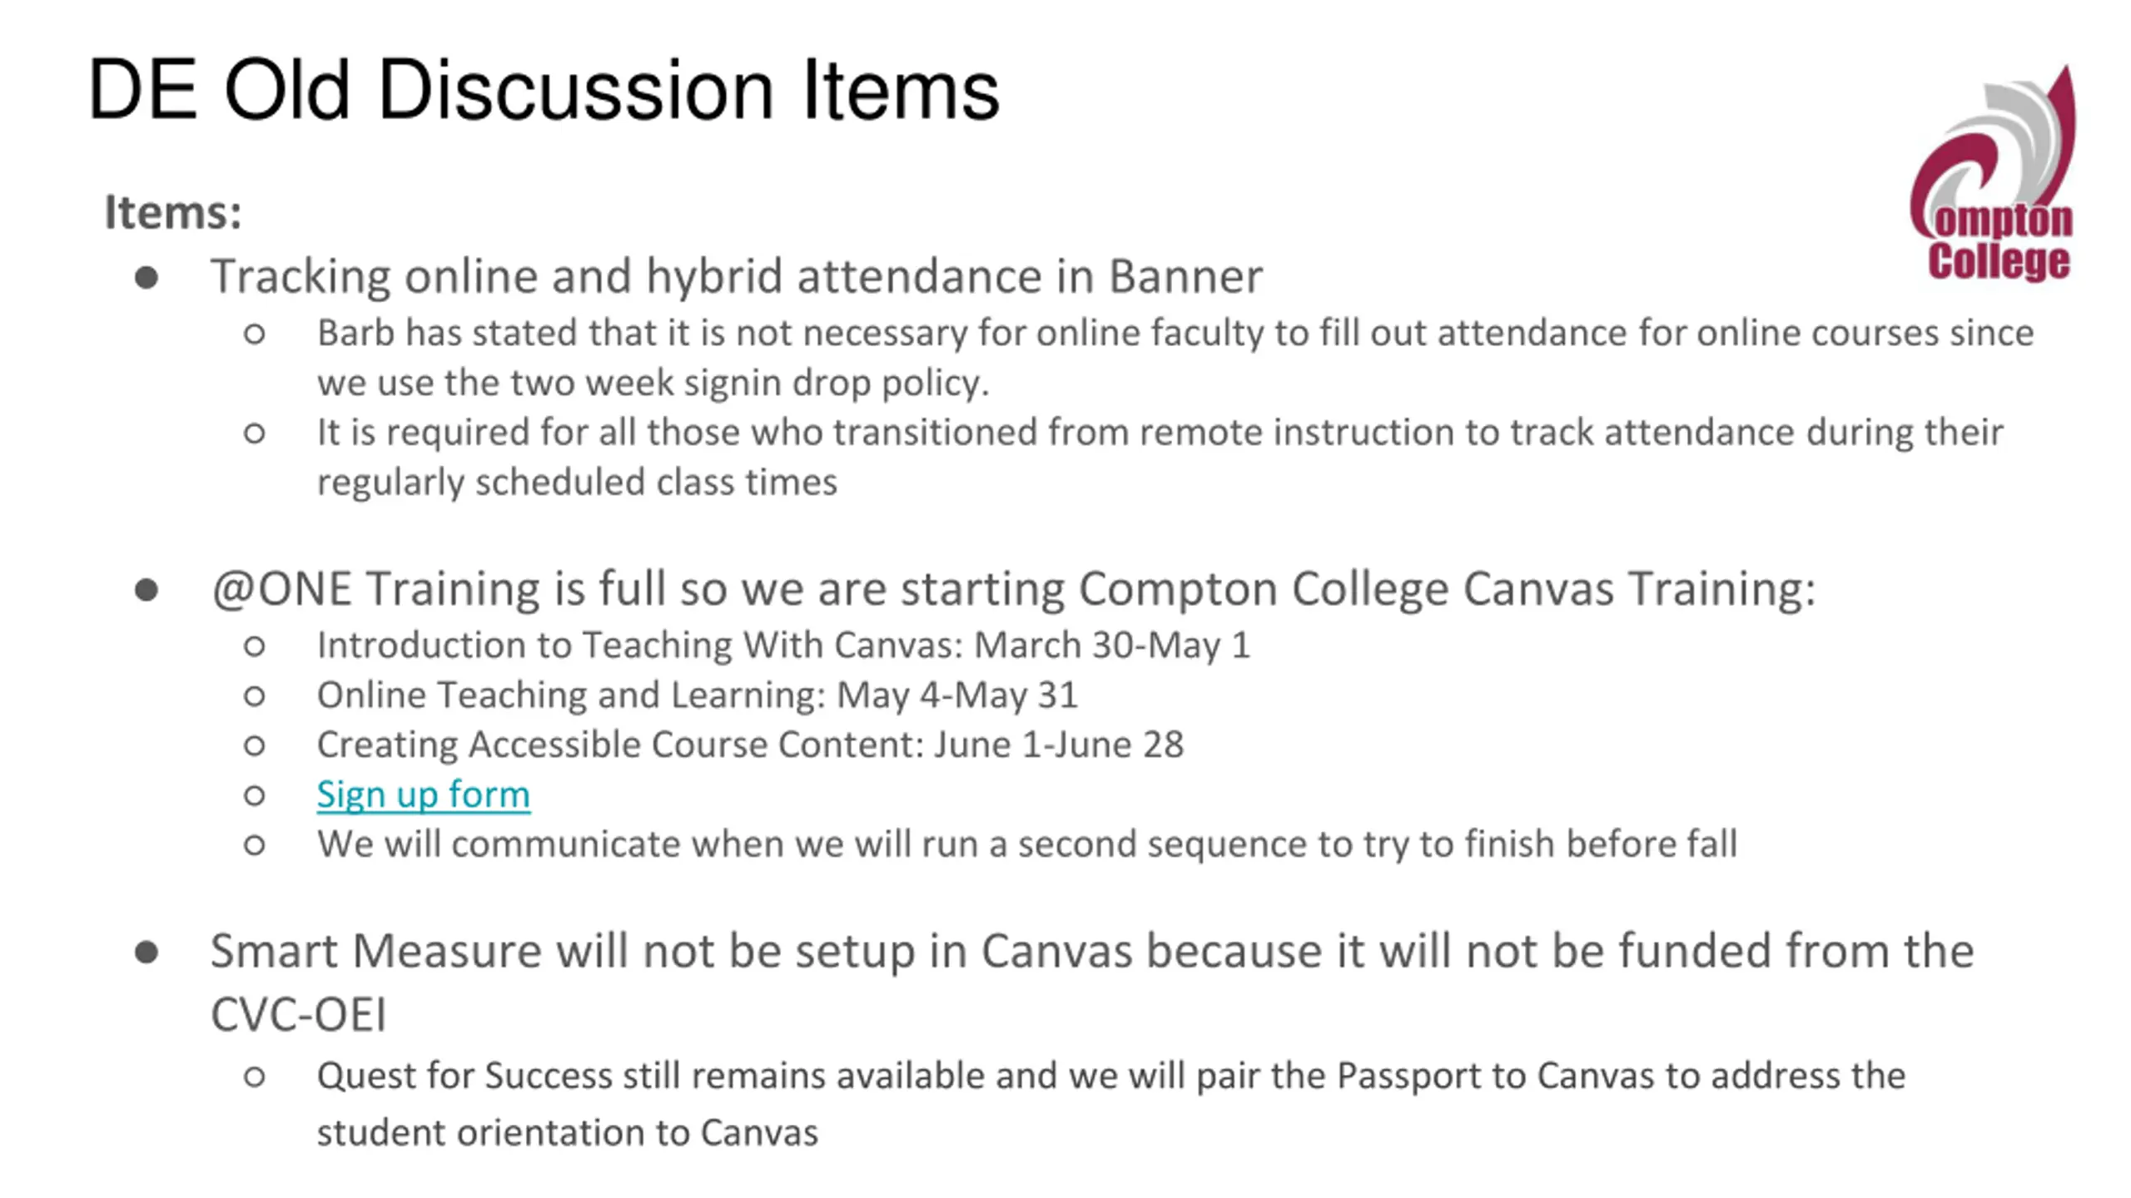Click the DE Old Discussion Items title
The width and height of the screenshot is (2131, 1198).
pos(543,90)
